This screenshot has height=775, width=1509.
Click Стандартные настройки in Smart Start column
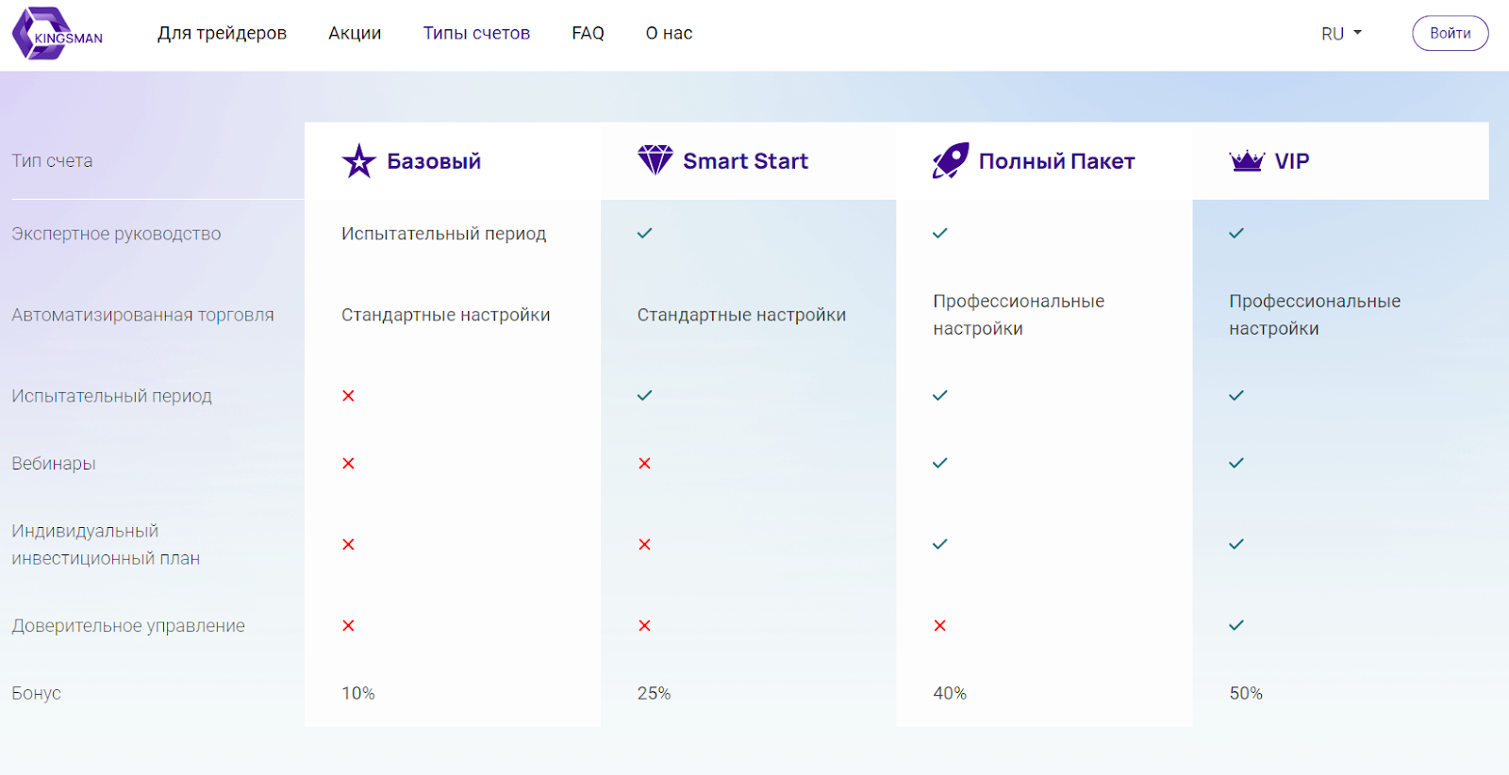coord(742,315)
